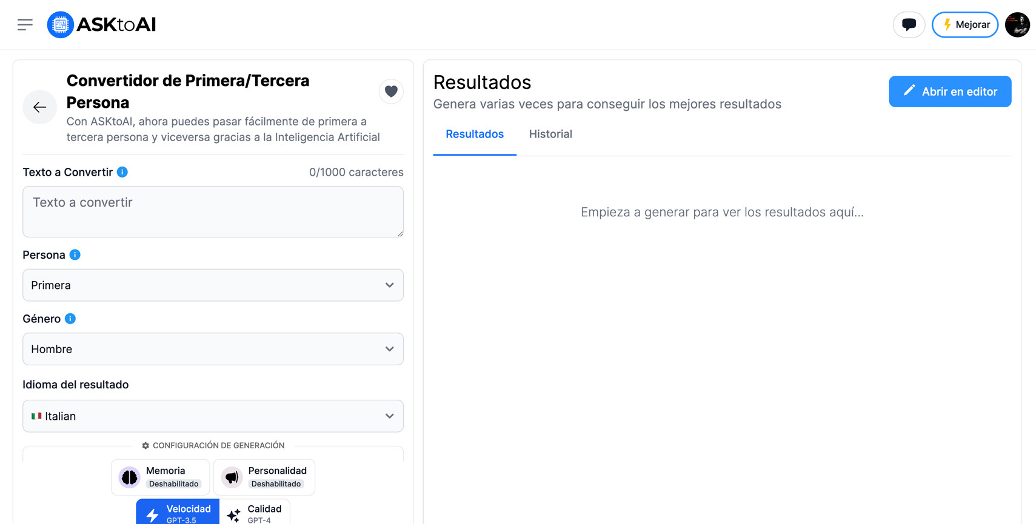Open the Género dropdown set to Hombre
This screenshot has height=524, width=1036.
(x=213, y=349)
